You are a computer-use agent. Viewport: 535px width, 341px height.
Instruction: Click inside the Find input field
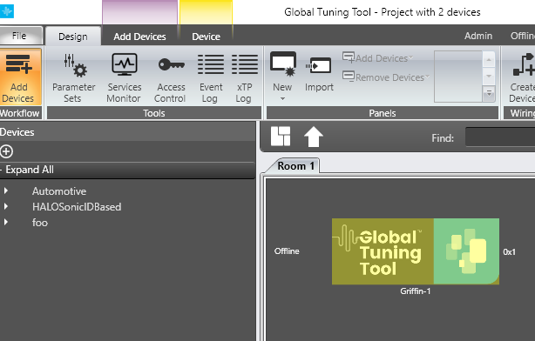click(500, 137)
